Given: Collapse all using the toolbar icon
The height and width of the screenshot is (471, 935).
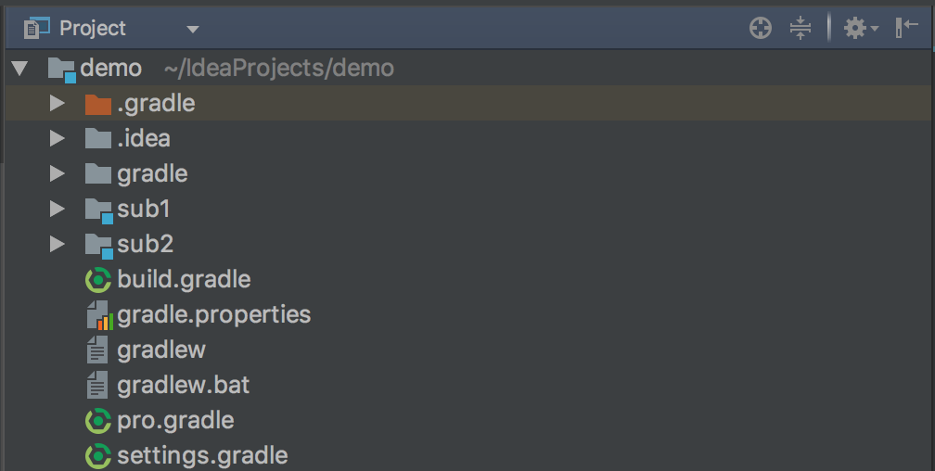Looking at the screenshot, I should [x=800, y=28].
